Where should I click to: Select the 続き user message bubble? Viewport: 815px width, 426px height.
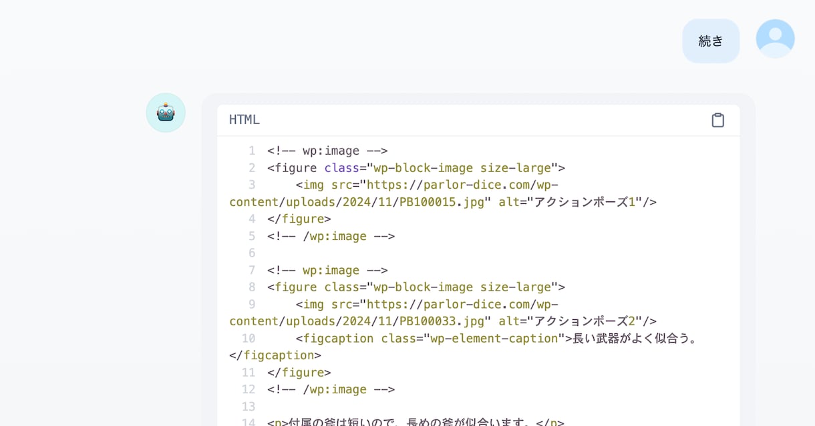point(711,41)
